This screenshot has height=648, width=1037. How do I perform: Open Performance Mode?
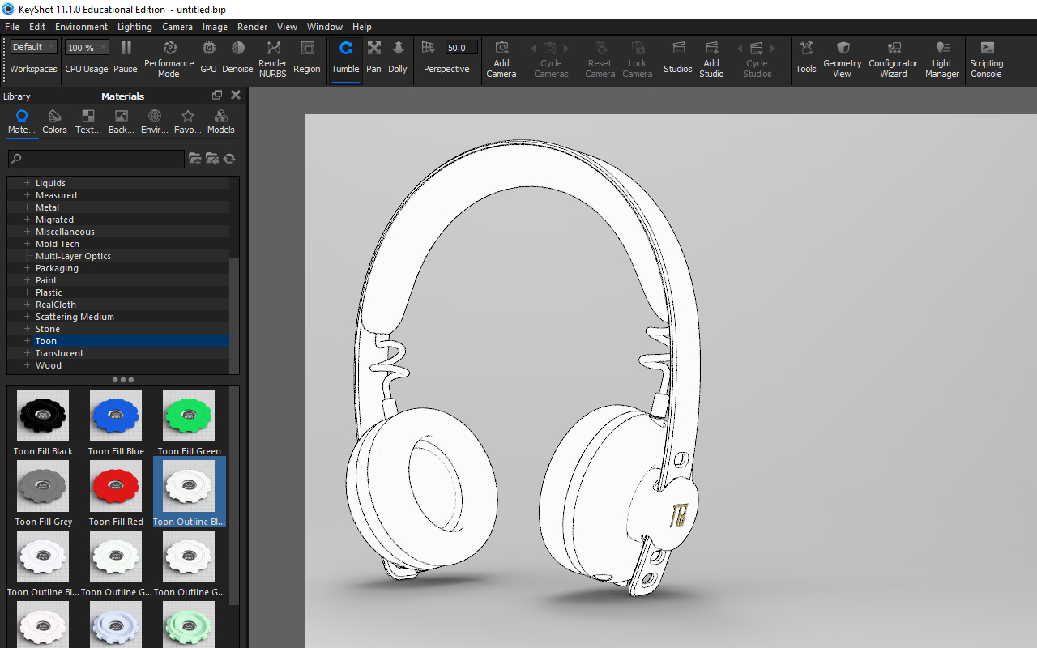[x=169, y=58]
